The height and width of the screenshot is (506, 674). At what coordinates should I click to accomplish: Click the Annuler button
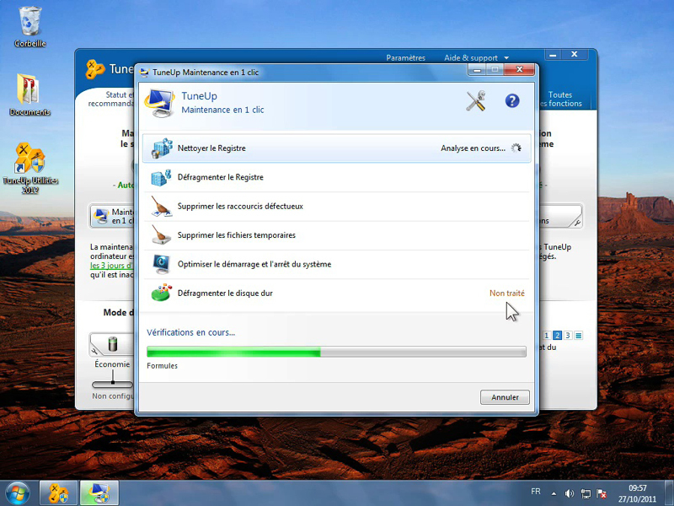coord(505,397)
